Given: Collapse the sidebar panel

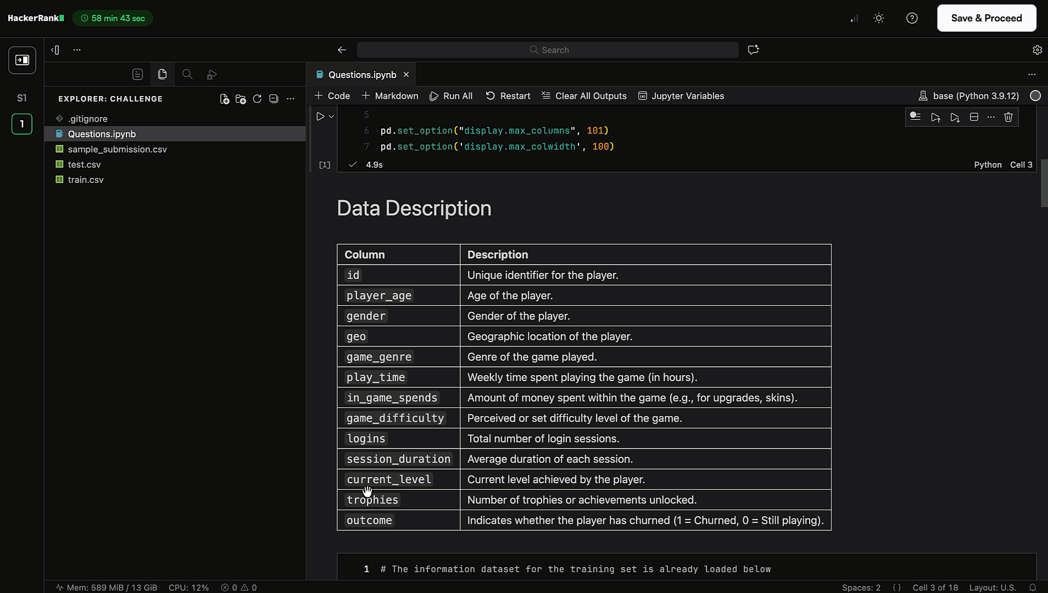Looking at the screenshot, I should (54, 49).
